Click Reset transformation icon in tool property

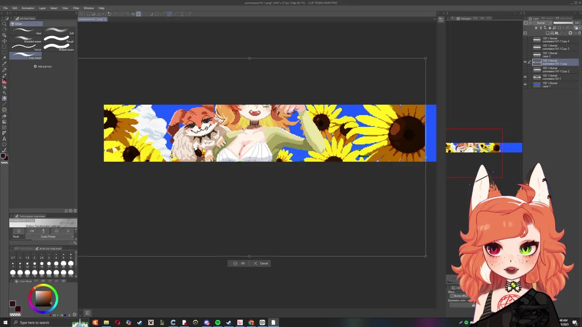tap(19, 231)
